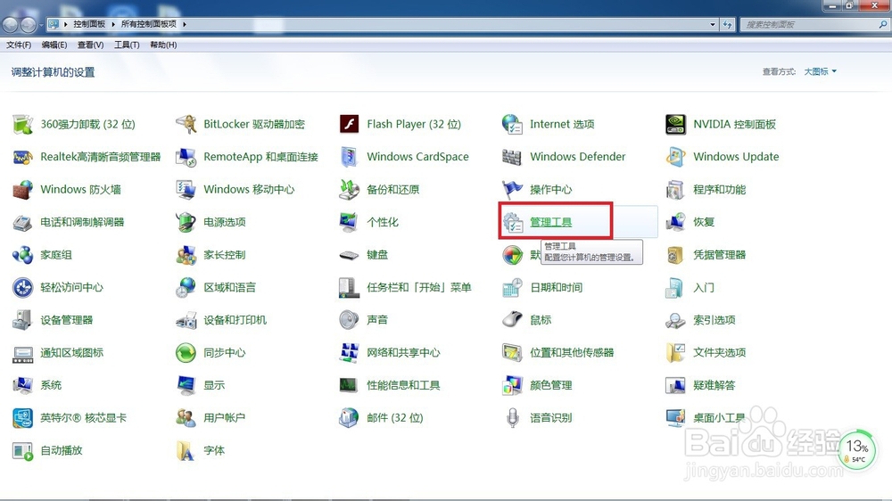Open 颜色管理 link
Image resolution: width=892 pixels, height=501 pixels.
click(551, 385)
